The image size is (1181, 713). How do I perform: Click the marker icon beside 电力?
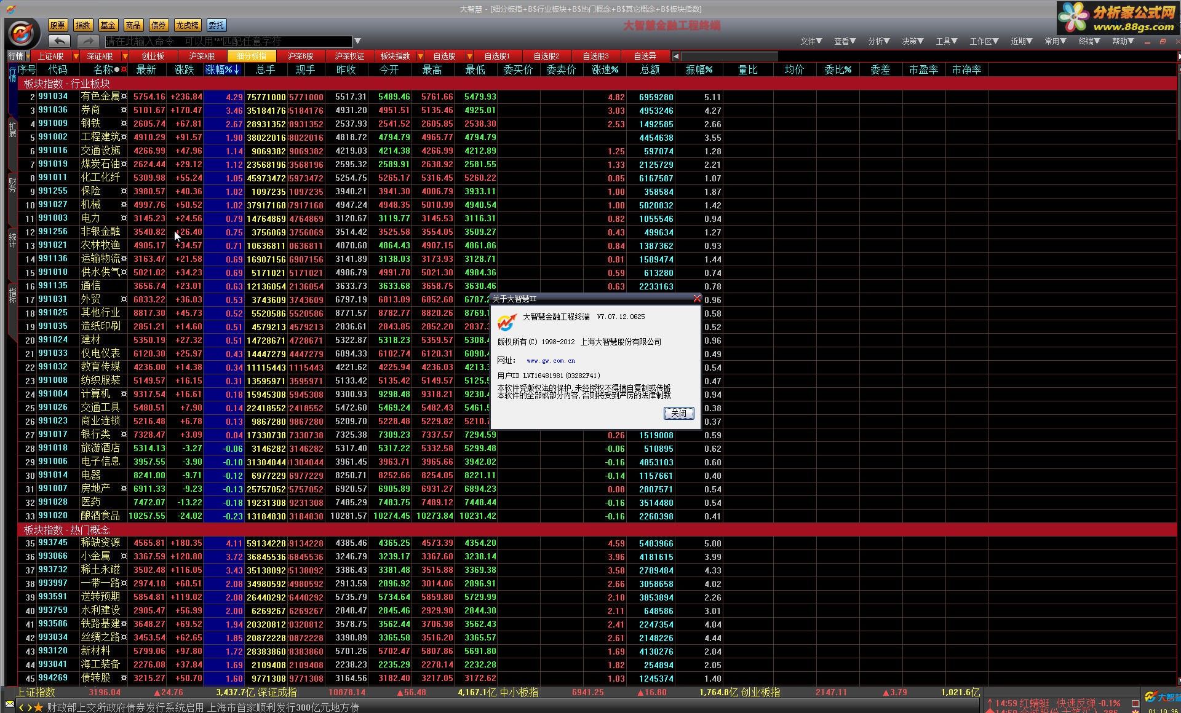pos(124,218)
